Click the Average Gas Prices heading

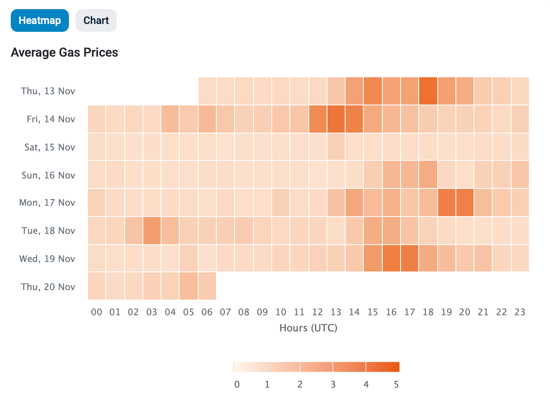coord(64,52)
